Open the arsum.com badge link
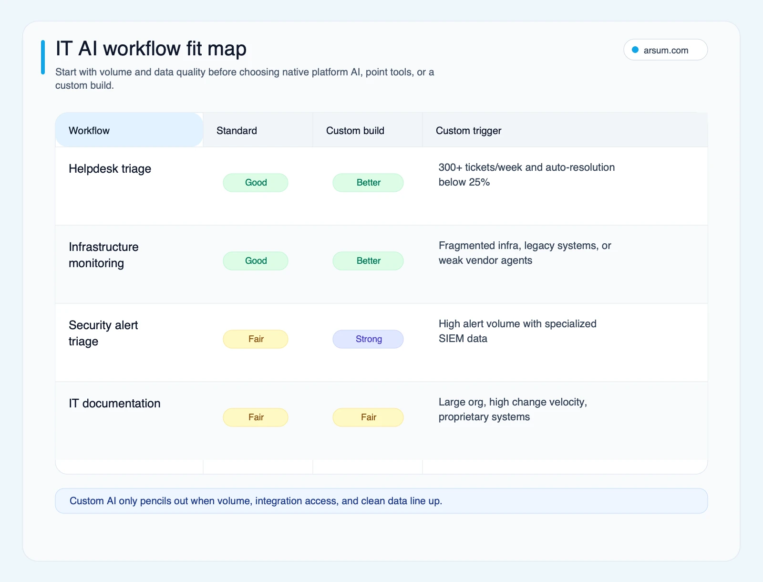 [x=665, y=50]
